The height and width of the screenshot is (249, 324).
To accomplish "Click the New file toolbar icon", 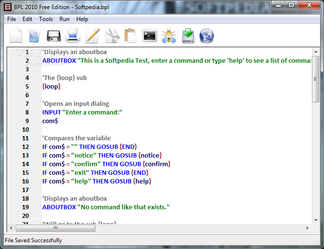I will pyautogui.click(x=16, y=35).
